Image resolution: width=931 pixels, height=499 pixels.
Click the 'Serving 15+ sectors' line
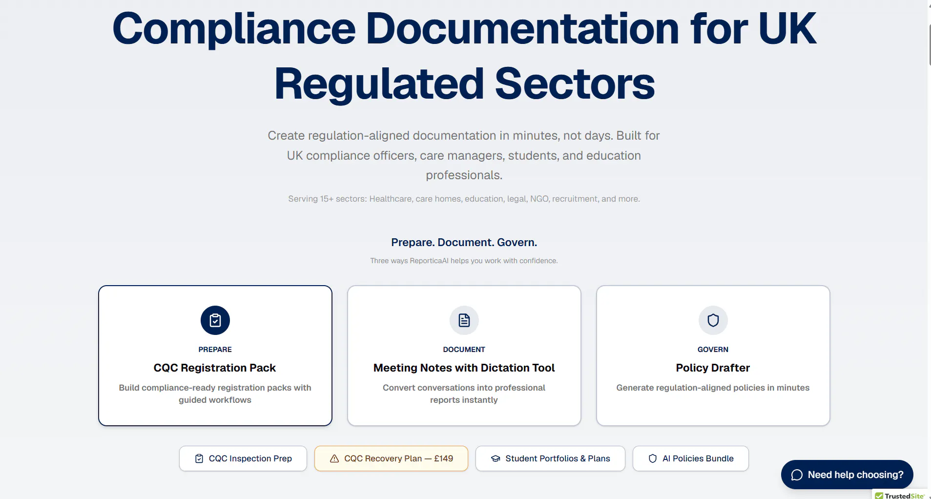click(x=464, y=199)
